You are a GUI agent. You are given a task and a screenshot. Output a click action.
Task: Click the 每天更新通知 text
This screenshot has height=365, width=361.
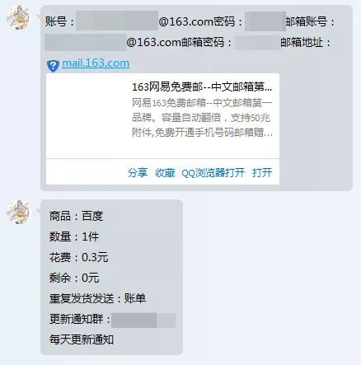(82, 339)
